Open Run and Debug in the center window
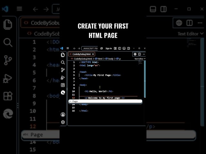 click(63, 78)
